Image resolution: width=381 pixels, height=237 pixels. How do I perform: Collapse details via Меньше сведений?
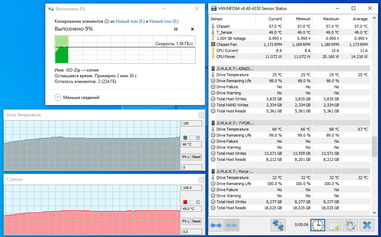(77, 97)
